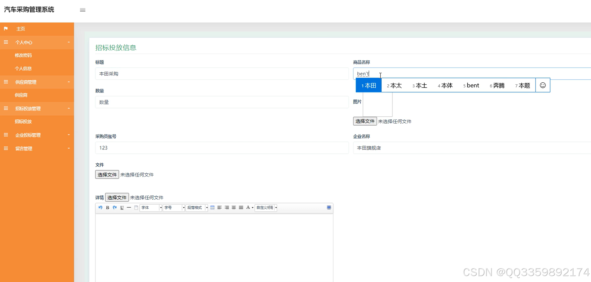Open font color dropdown arrow
591x282 pixels.
point(252,208)
